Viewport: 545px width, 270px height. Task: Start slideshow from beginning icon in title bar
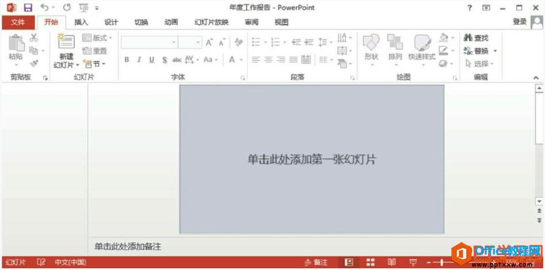pos(84,7)
